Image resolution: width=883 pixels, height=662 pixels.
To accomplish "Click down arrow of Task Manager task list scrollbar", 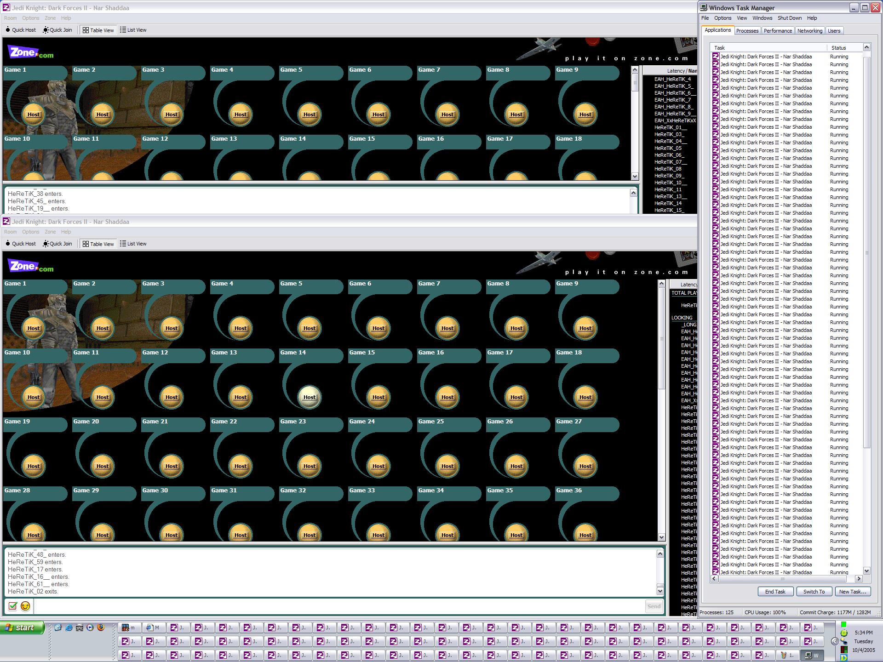I will coord(867,571).
